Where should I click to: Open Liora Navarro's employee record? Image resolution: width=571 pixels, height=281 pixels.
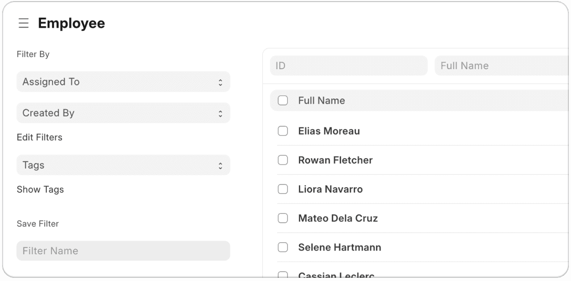[x=330, y=189]
